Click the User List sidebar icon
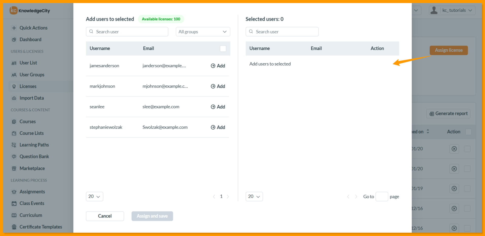485x236 pixels. point(14,63)
